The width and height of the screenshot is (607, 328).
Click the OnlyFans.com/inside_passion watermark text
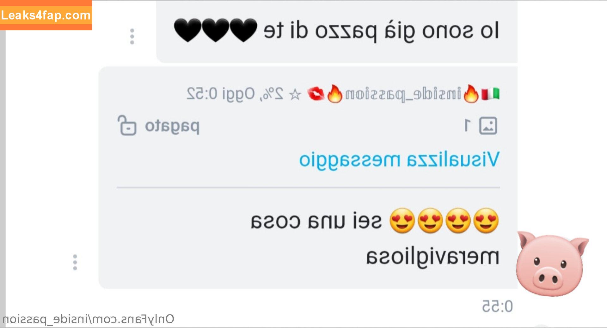(88, 319)
